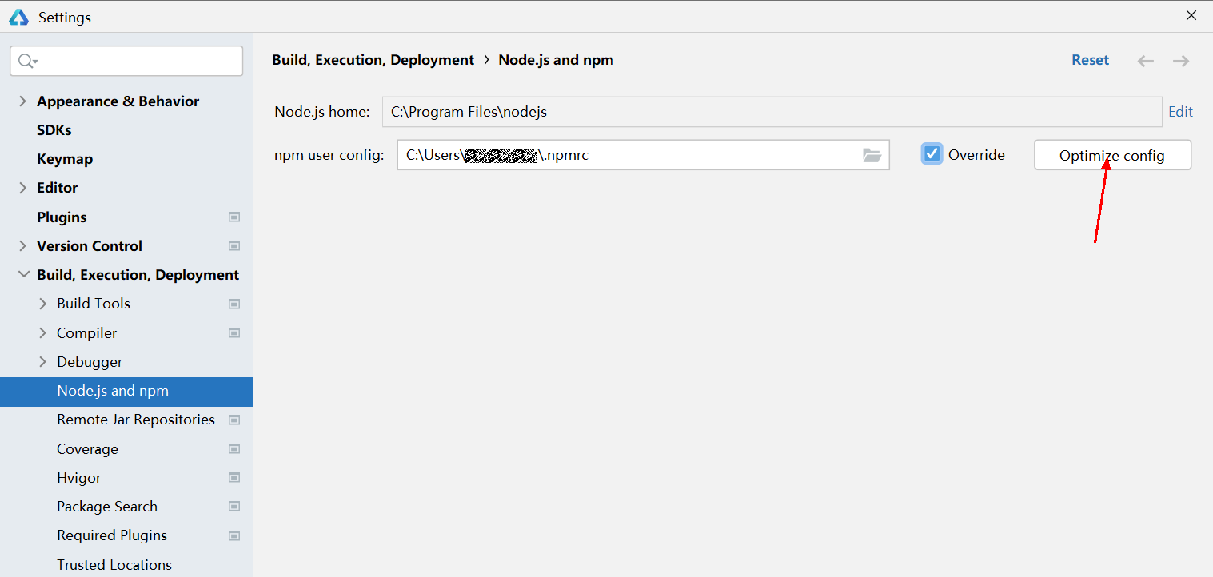Focus the settings search field
The width and height of the screenshot is (1213, 577).
(x=126, y=61)
